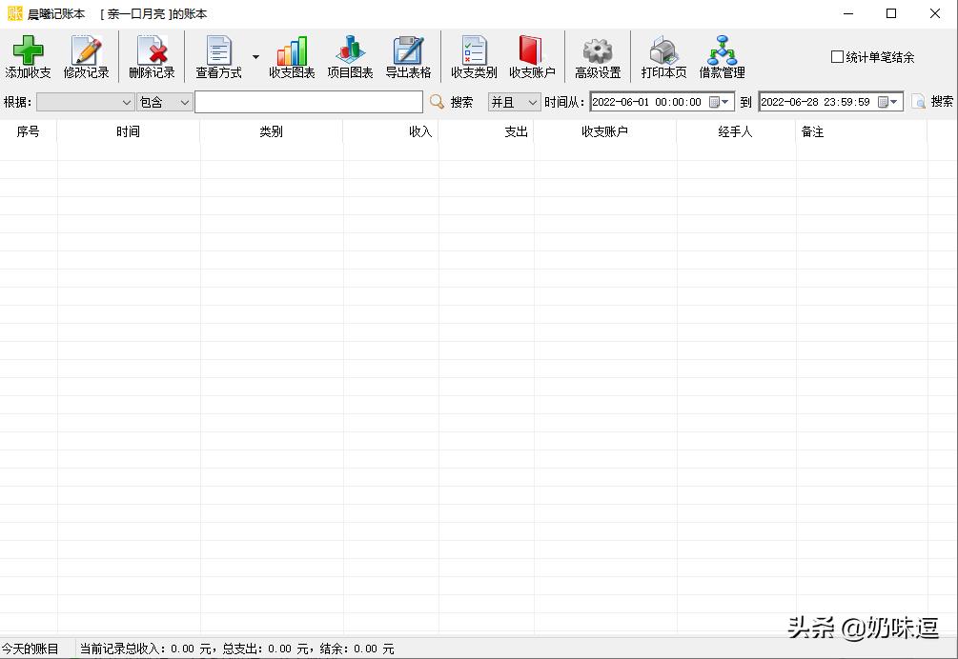The image size is (958, 659).
Task: Open end date calendar picker
Action: click(x=887, y=102)
